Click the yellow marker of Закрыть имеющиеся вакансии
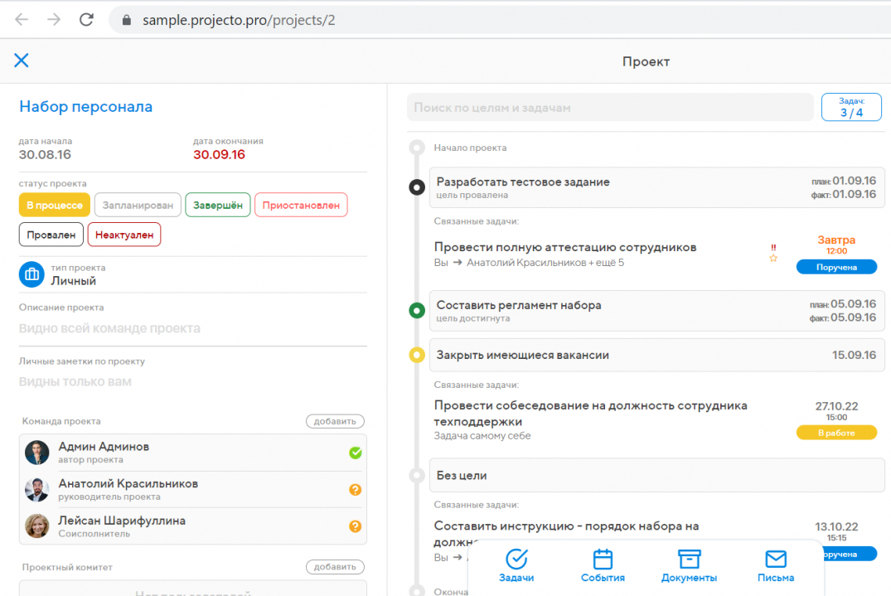891x596 pixels. (x=417, y=355)
